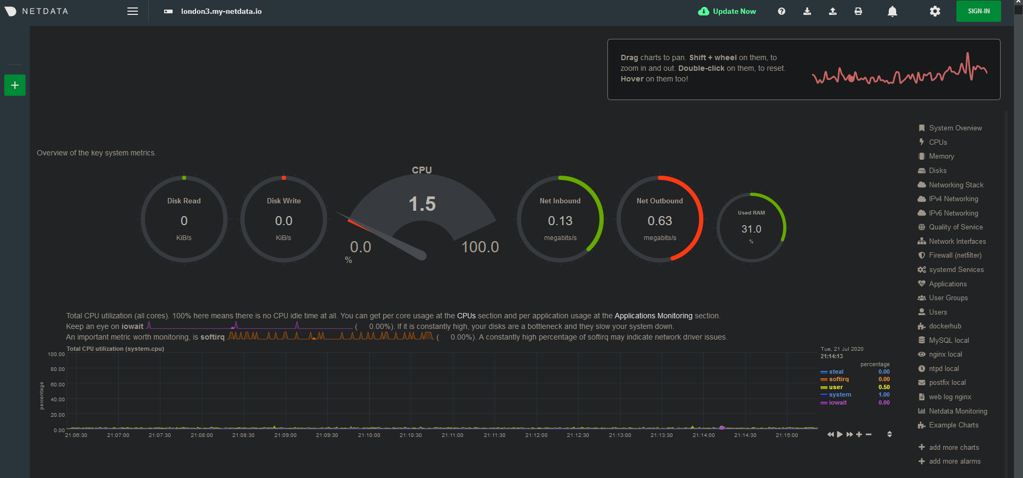Open Firewall (netfilter) section

coord(955,256)
